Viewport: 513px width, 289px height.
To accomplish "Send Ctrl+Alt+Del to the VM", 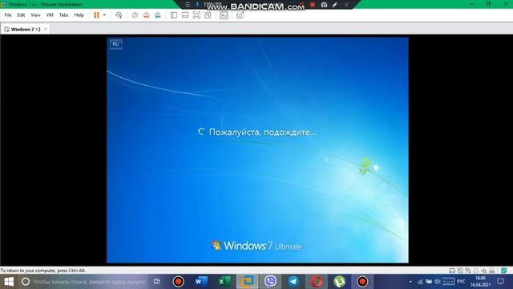I will [119, 15].
